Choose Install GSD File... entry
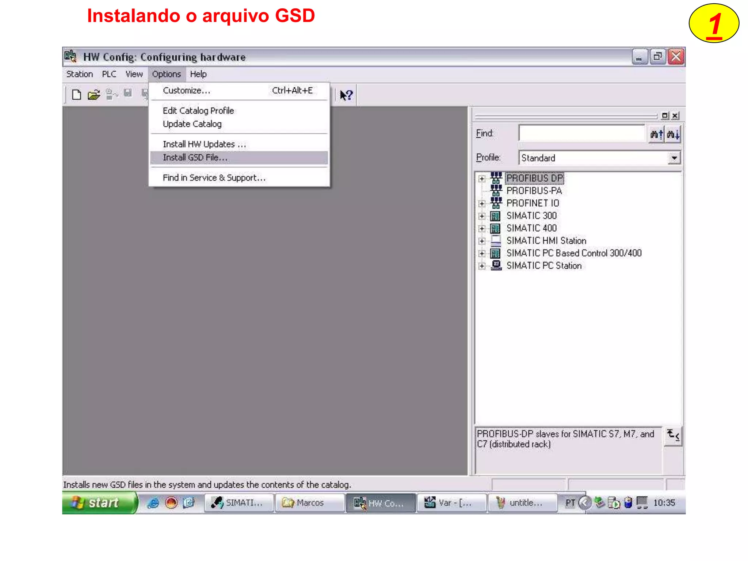The width and height of the screenshot is (748, 561). (x=239, y=157)
